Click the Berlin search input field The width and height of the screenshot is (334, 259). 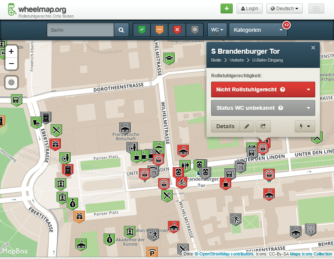tap(80, 30)
